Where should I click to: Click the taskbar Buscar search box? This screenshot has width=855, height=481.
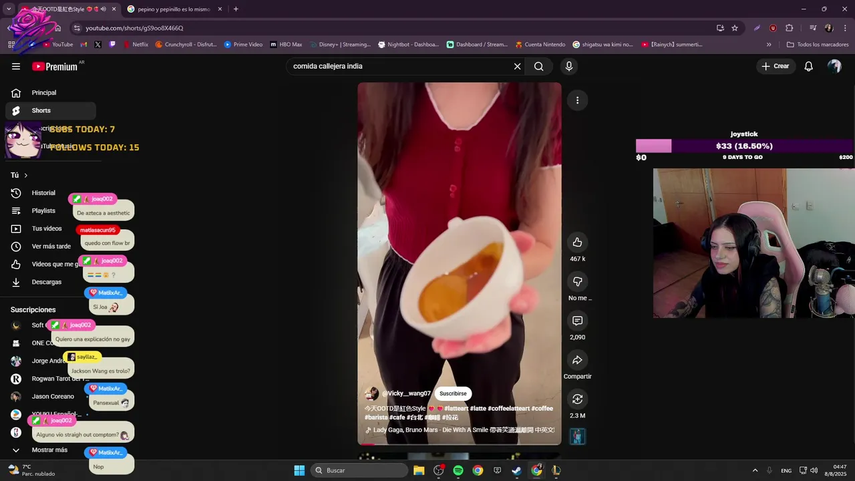[360, 470]
